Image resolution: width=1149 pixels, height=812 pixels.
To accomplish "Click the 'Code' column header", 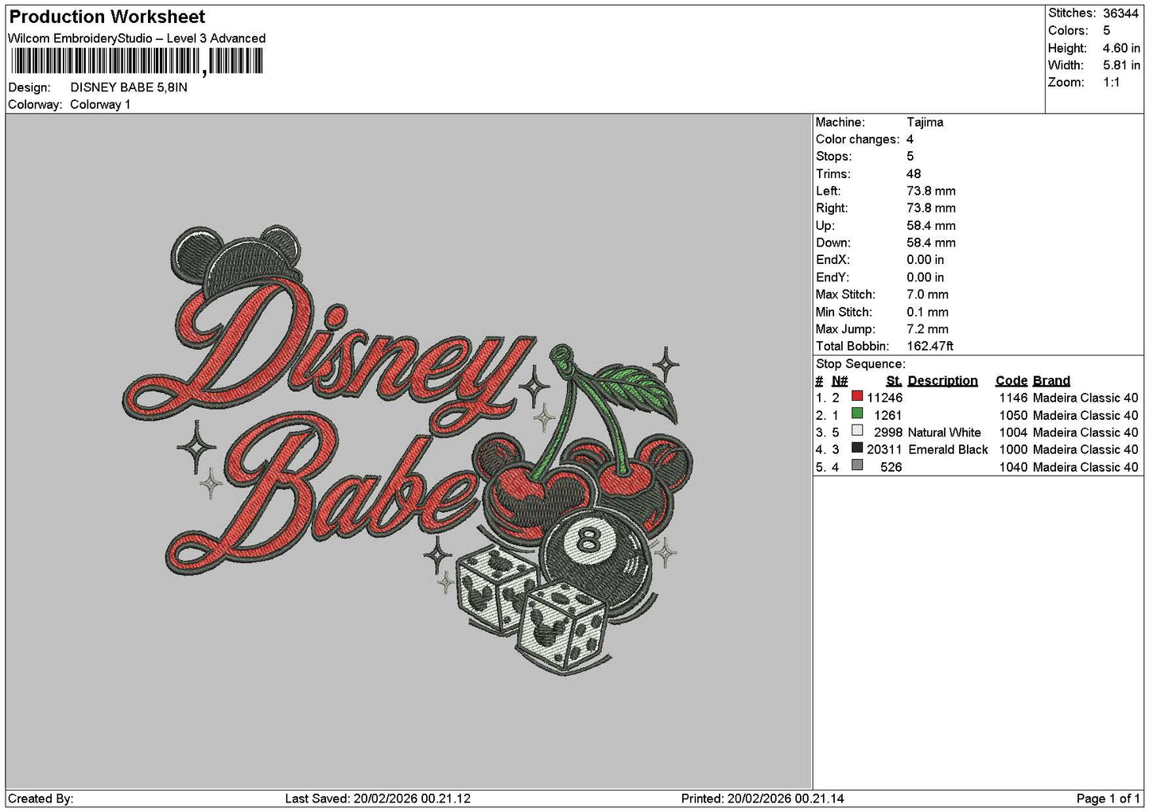I will coord(1011,381).
